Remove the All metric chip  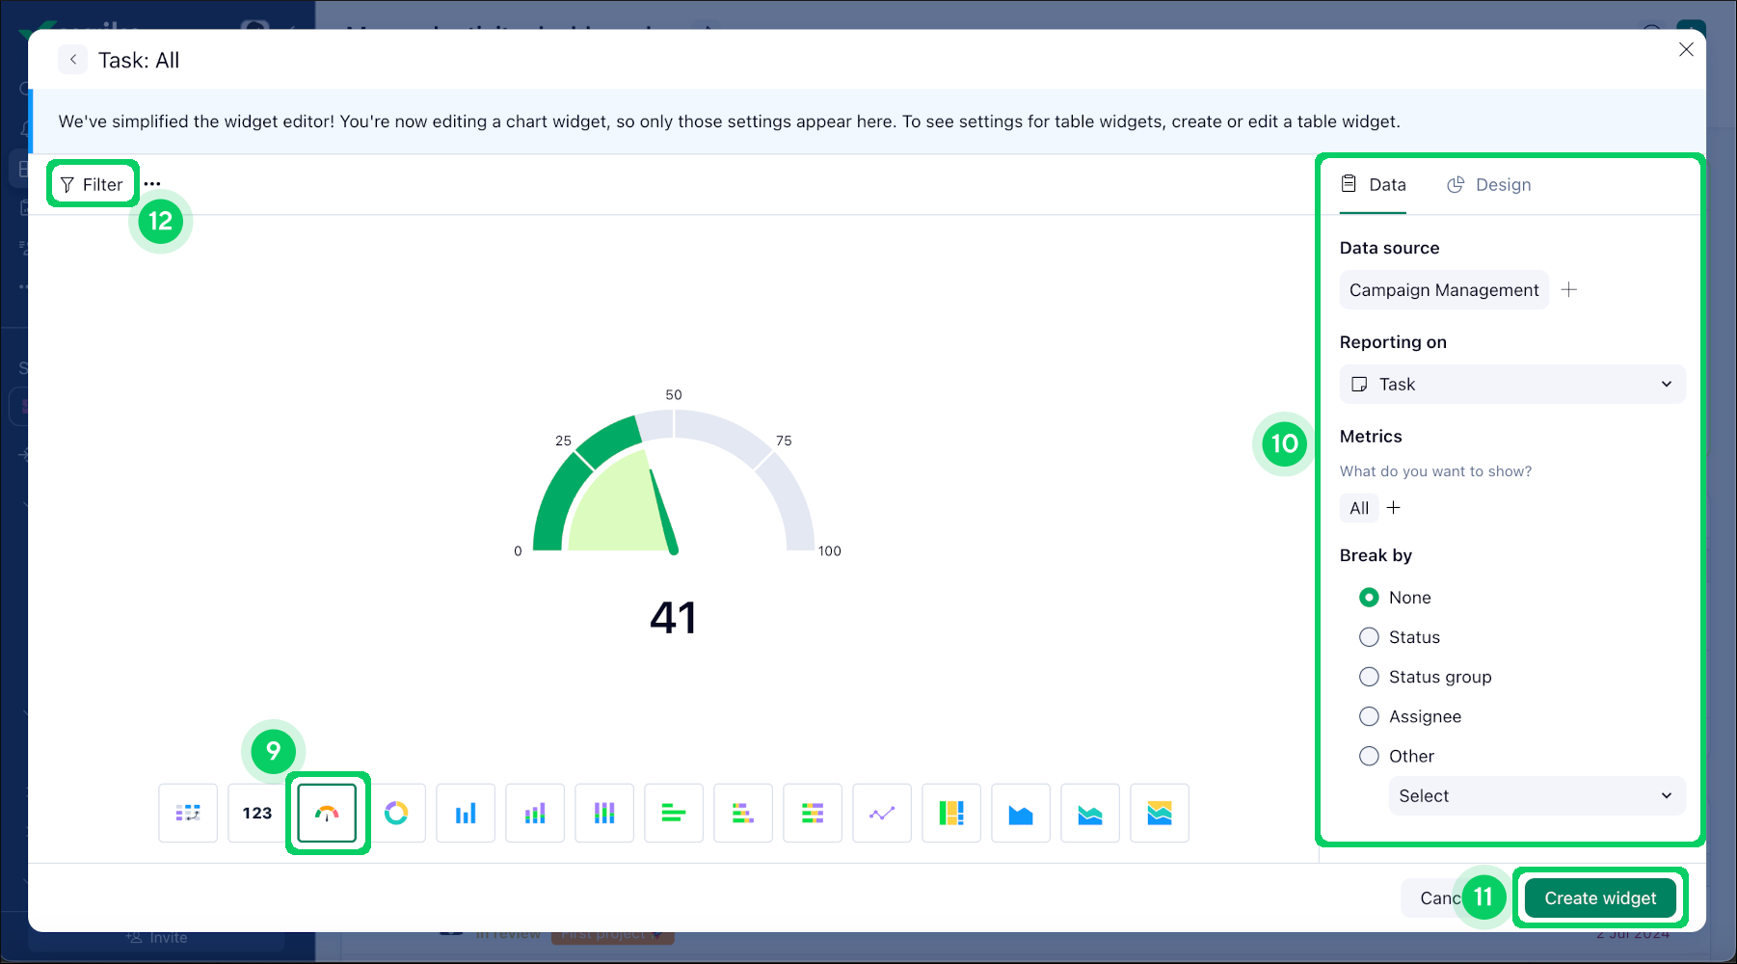[x=1359, y=508]
